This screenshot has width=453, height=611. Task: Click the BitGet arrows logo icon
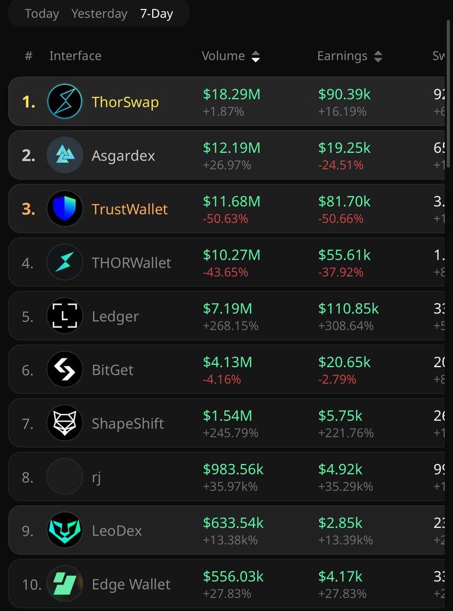click(65, 370)
